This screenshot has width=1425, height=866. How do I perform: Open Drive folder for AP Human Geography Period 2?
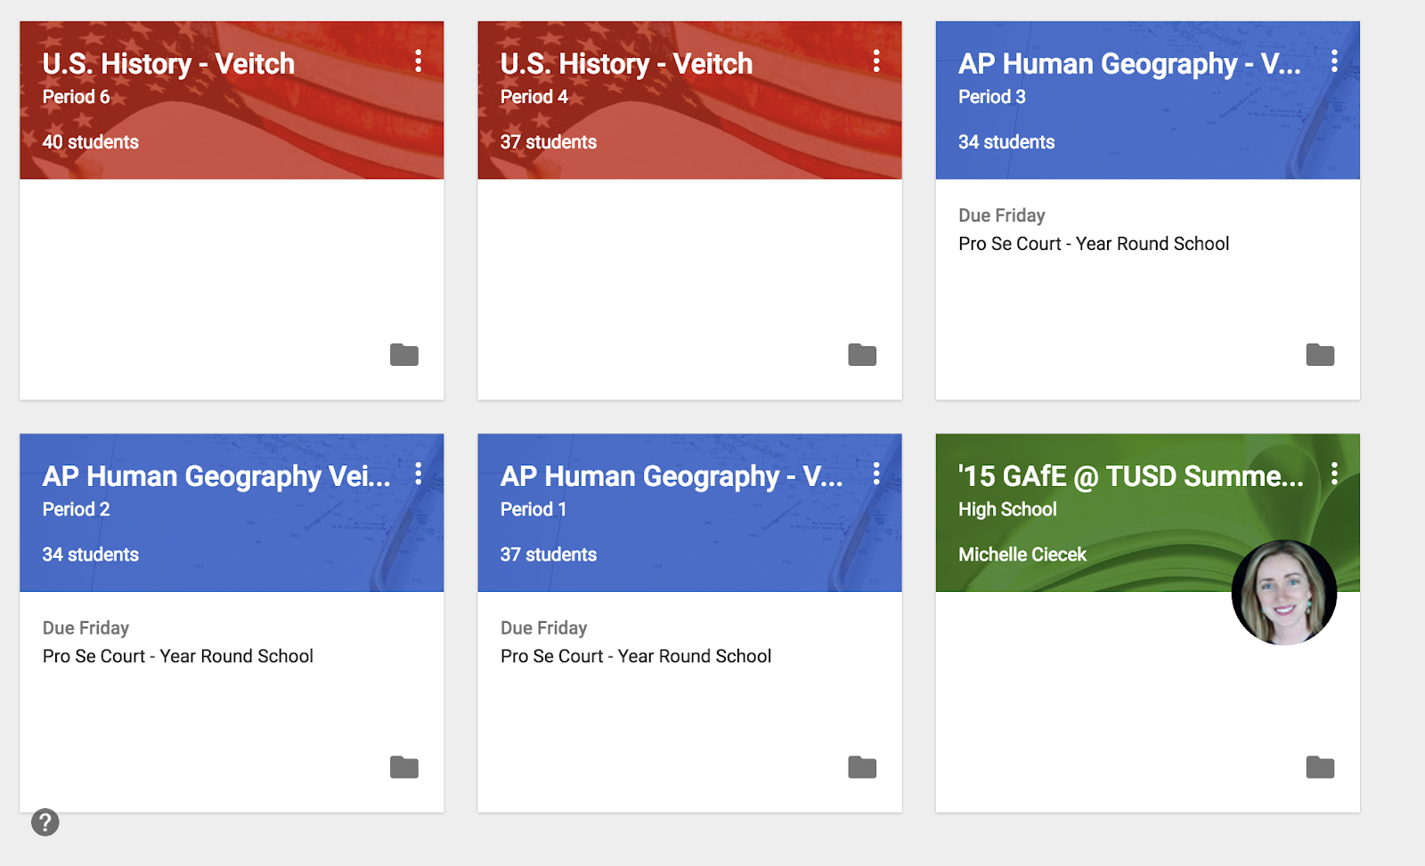(403, 767)
